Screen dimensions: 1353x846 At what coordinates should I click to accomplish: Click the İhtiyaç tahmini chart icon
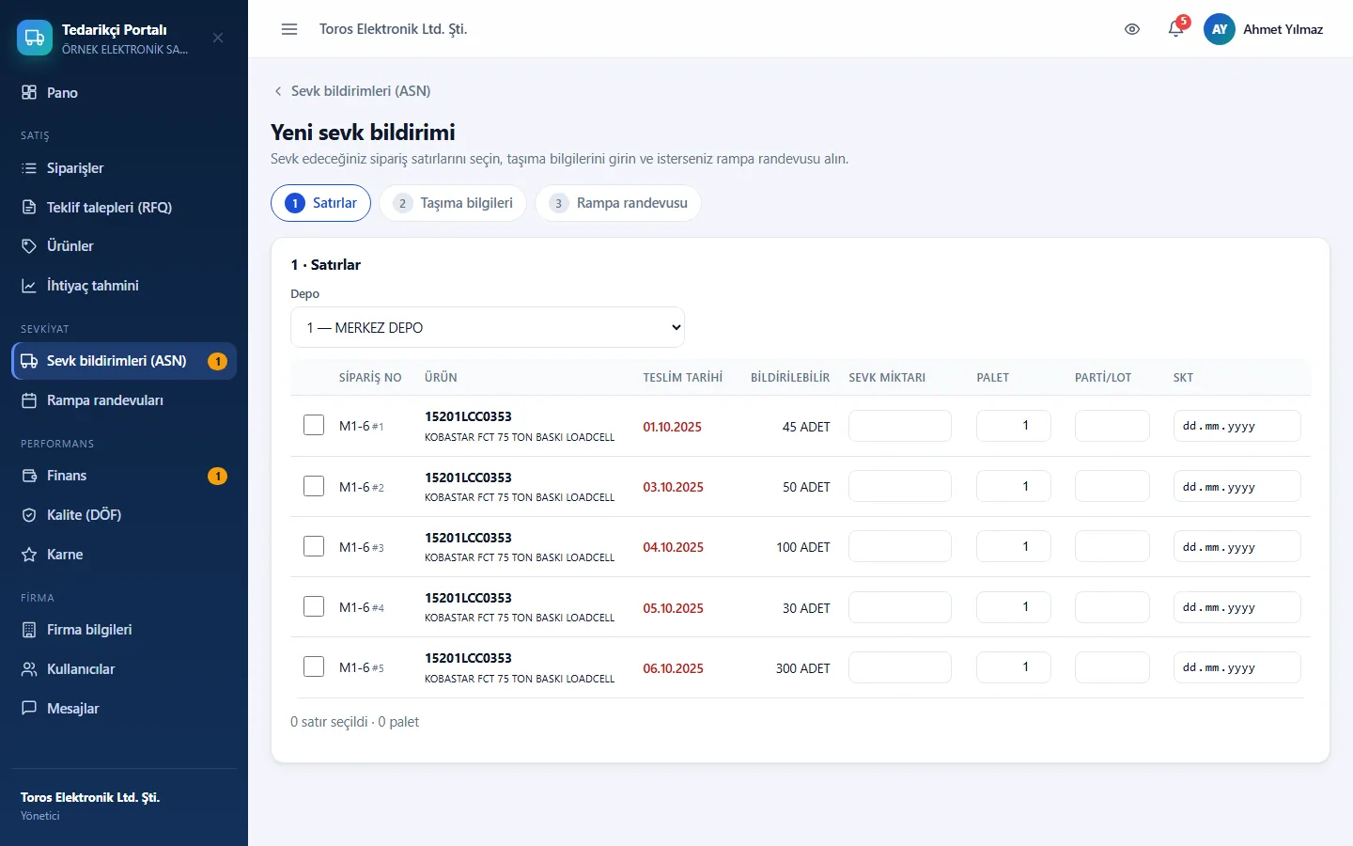[x=29, y=286]
